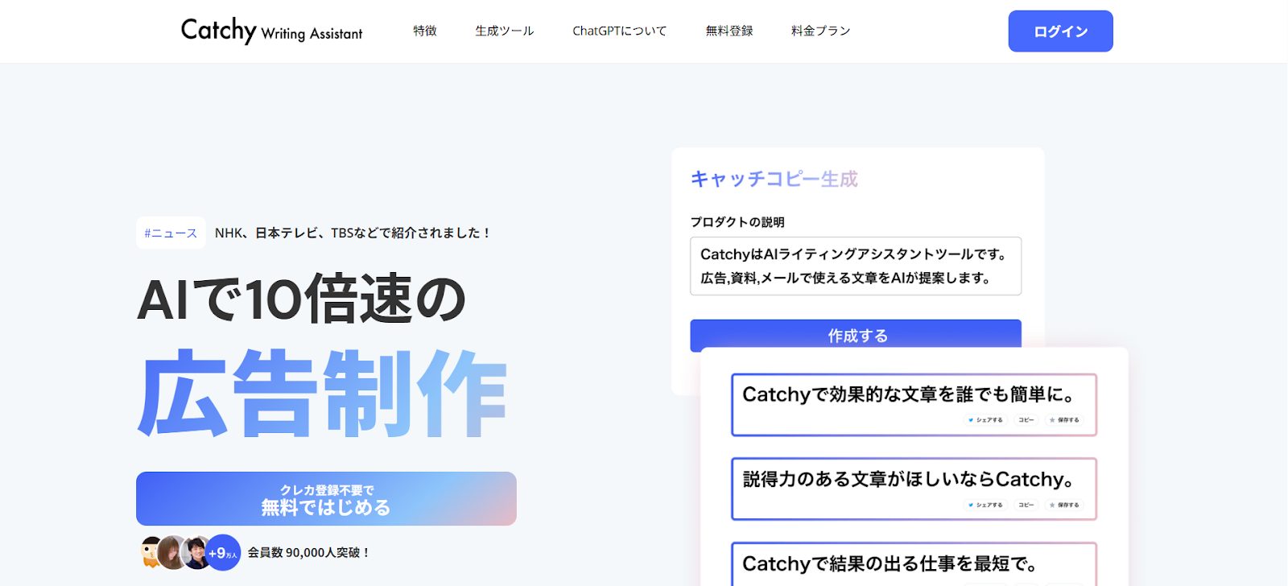
Task: Click the blue +9万人 member badge
Action: pos(223,553)
